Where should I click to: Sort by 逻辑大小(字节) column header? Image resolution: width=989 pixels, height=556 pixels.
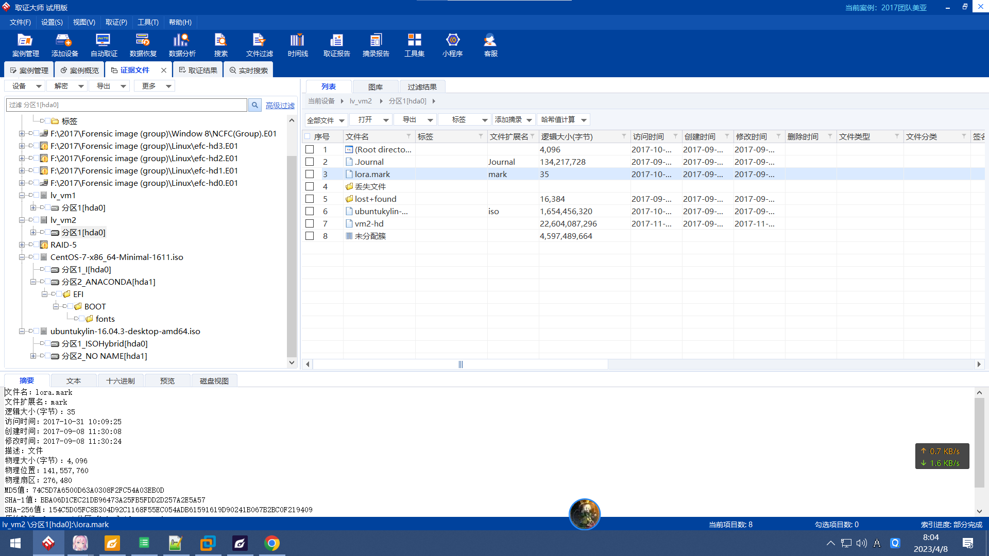567,136
